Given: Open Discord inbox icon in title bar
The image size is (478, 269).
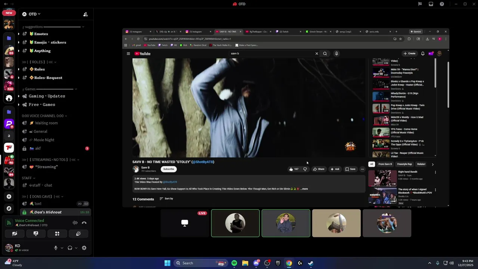Looking at the screenshot, I should tap(431, 4).
